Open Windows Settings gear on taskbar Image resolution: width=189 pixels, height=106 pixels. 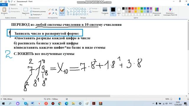point(80,103)
